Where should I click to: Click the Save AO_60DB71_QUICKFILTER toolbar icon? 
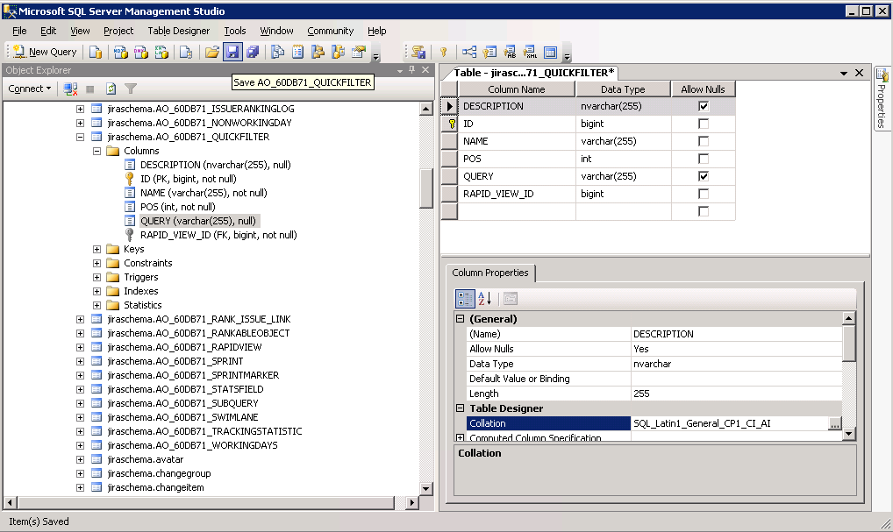(232, 52)
